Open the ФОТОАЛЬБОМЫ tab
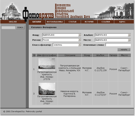 55,22
